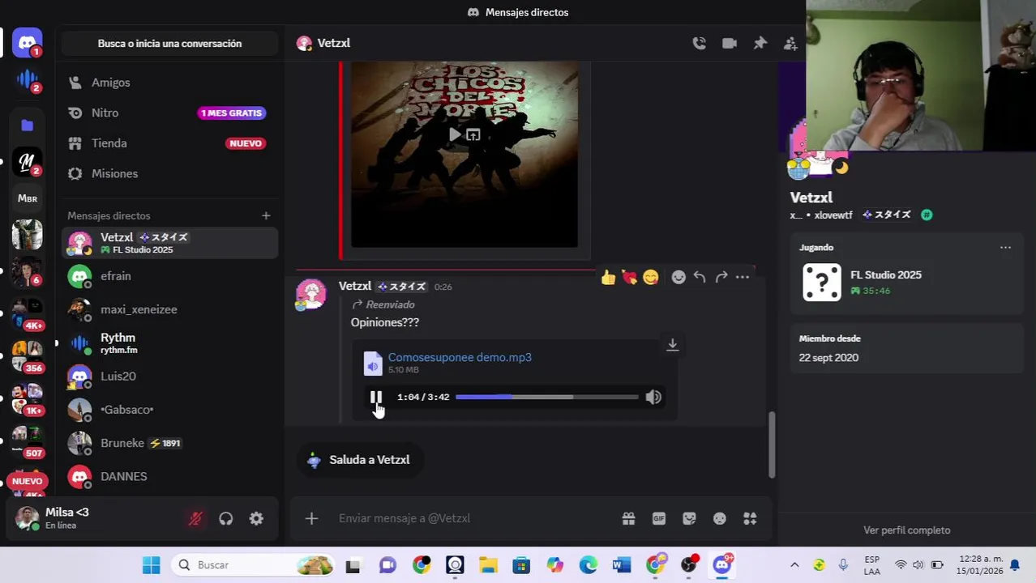1036x583 pixels.
Task: Open DM with Luis20
Action: pyautogui.click(x=169, y=377)
